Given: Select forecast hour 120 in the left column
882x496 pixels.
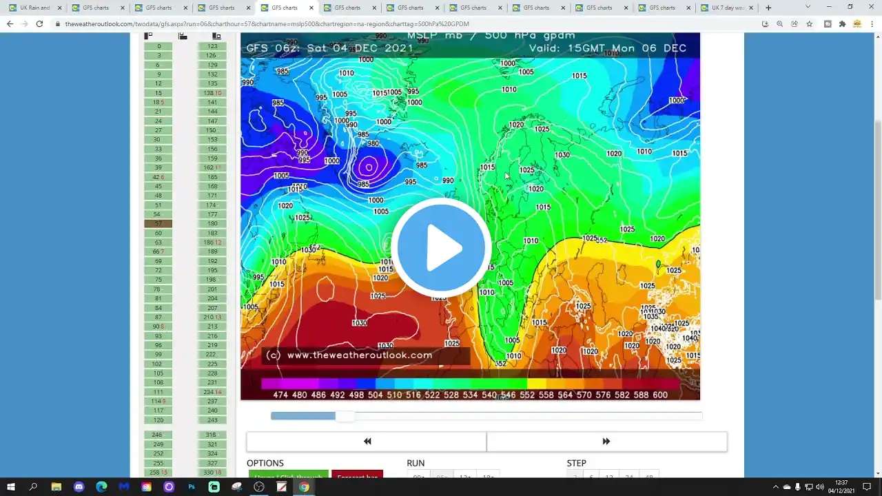Looking at the screenshot, I should click(x=158, y=420).
